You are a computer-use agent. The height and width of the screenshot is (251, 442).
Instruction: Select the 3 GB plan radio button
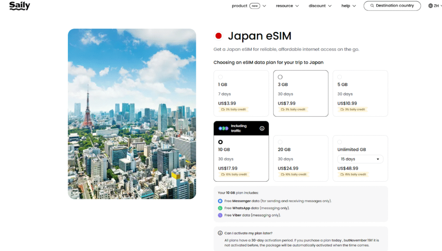click(280, 77)
